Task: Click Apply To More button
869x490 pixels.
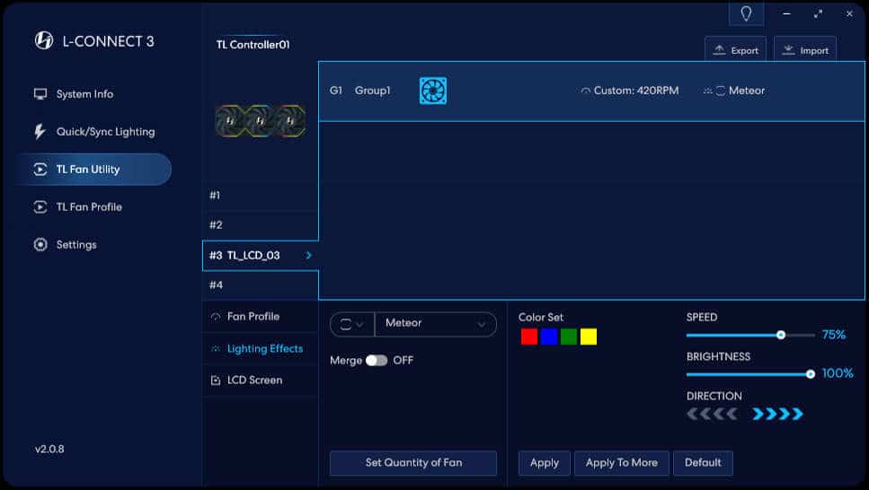Action: pyautogui.click(x=622, y=463)
